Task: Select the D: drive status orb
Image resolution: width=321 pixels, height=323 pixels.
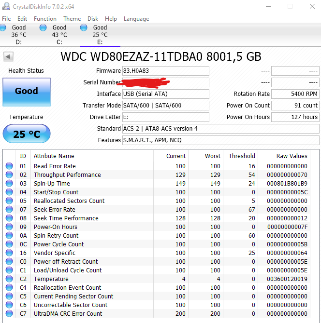Action: coord(2,27)
